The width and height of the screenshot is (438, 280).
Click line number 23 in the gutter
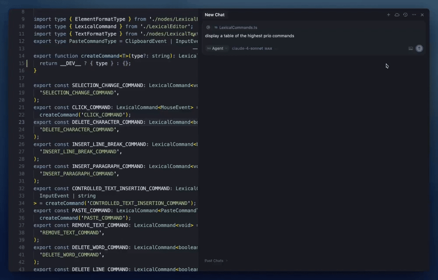pyautogui.click(x=22, y=122)
